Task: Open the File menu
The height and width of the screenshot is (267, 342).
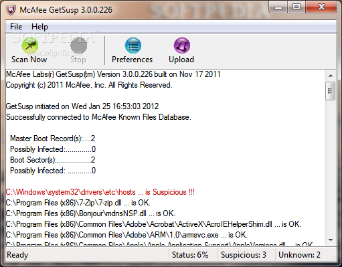Action: (x=16, y=27)
